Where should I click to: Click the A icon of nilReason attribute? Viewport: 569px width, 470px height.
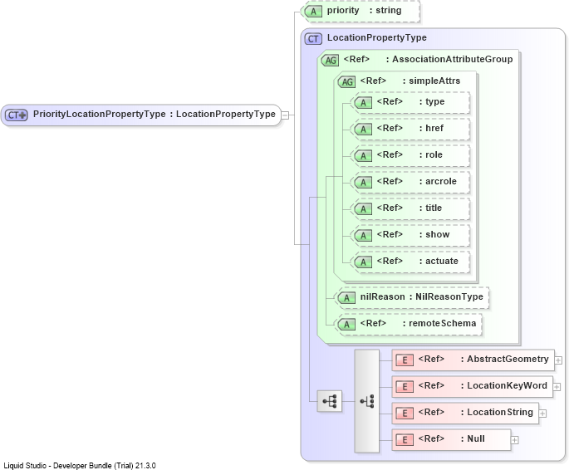[346, 298]
